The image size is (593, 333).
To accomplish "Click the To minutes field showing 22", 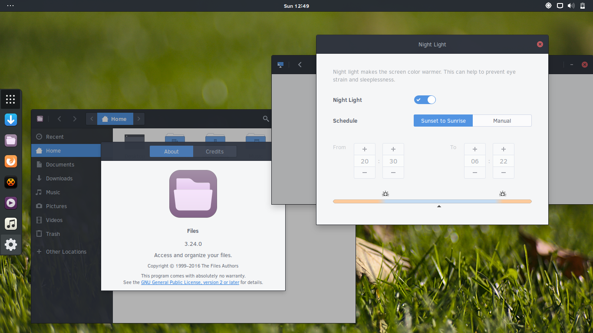I will click(x=504, y=161).
